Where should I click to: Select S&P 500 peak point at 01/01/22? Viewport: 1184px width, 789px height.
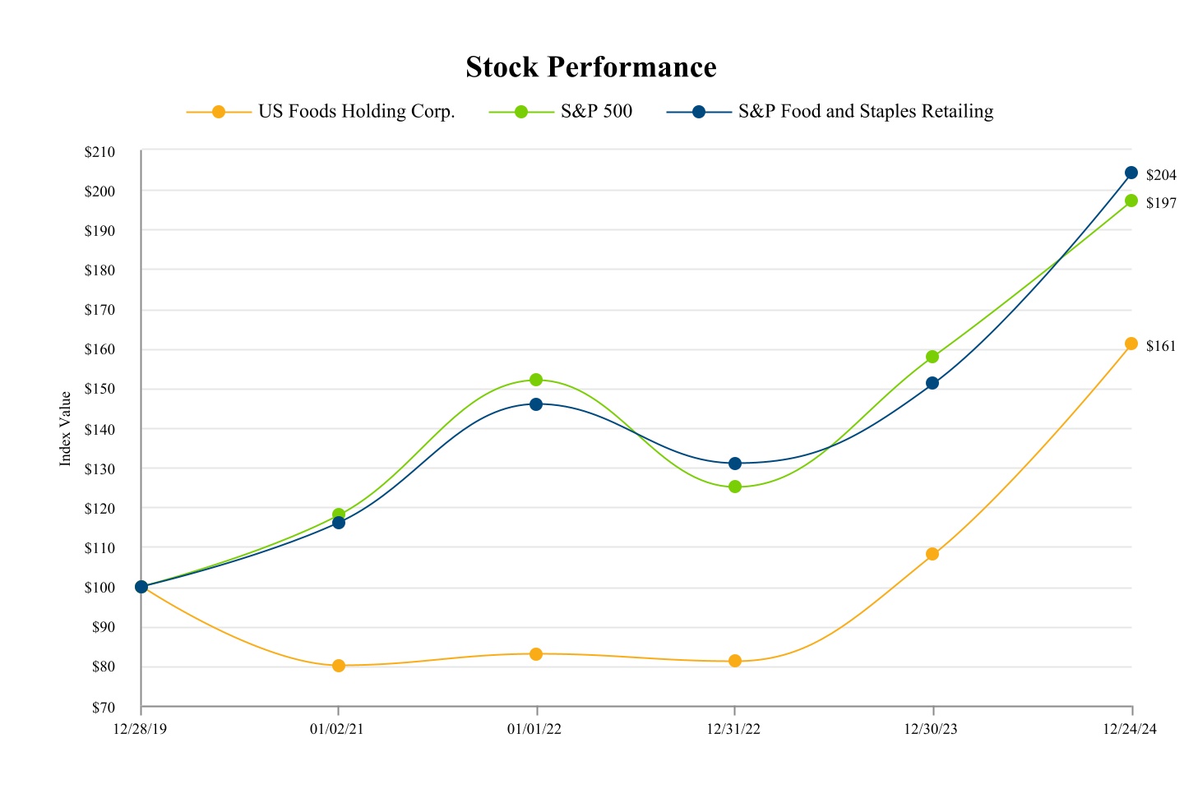click(536, 380)
